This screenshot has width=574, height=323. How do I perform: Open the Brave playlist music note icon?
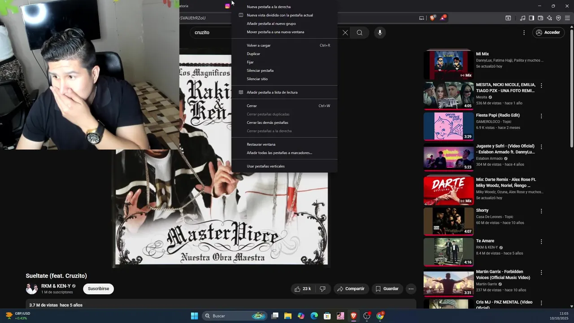tap(522, 18)
